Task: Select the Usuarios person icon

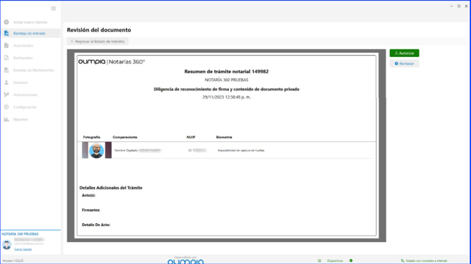Action: click(7, 83)
